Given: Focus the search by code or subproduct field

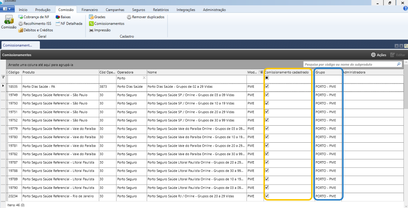Looking at the screenshot, I should pyautogui.click(x=350, y=64).
